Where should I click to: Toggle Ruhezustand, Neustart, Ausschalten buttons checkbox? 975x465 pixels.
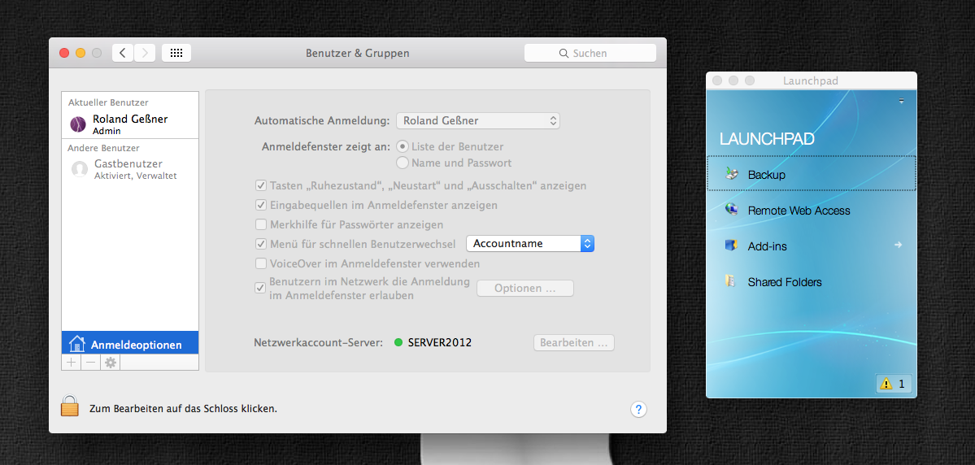tap(261, 185)
